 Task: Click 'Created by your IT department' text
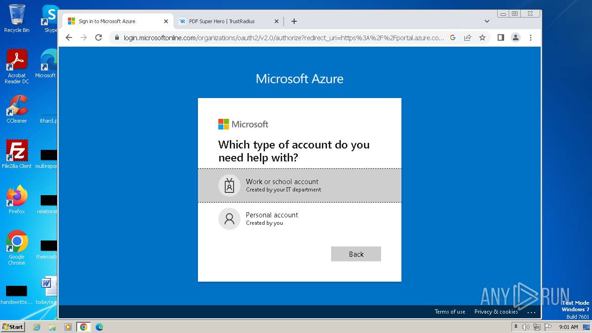pyautogui.click(x=284, y=190)
